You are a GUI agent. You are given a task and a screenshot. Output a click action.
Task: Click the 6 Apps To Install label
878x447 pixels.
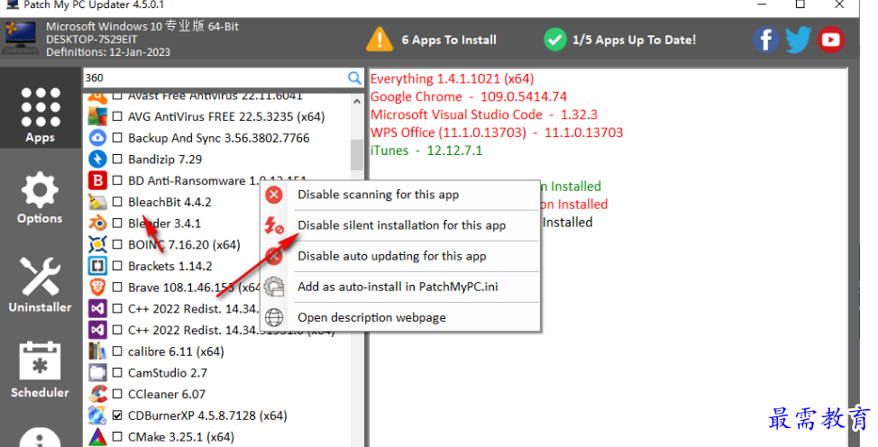[449, 40]
